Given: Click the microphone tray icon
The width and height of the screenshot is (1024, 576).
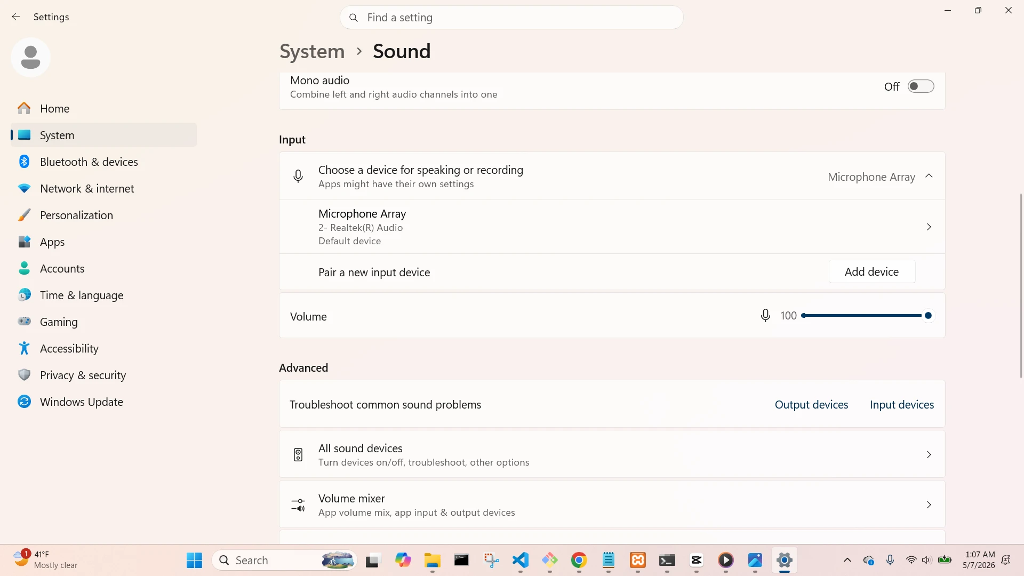Looking at the screenshot, I should (890, 560).
